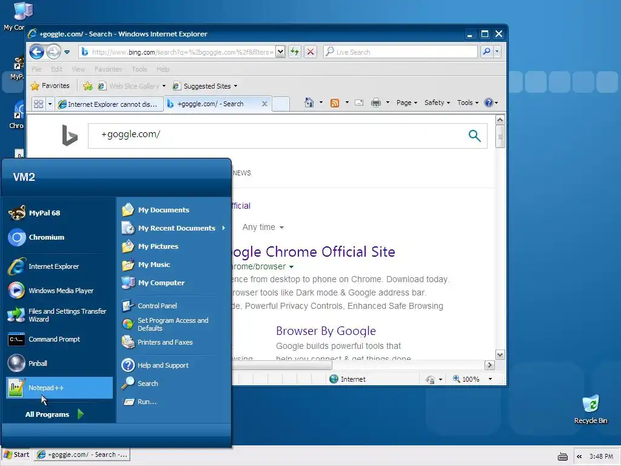Click the IE Forward arrow button
The height and width of the screenshot is (466, 621).
(x=53, y=52)
